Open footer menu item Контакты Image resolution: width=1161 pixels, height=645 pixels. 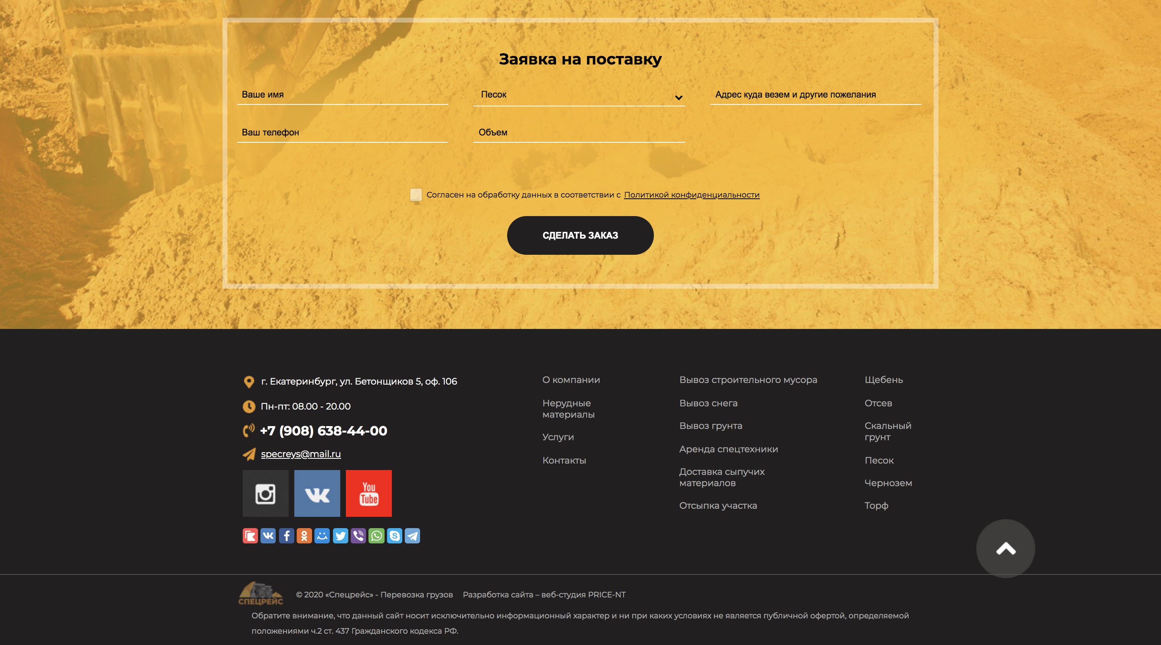tap(564, 460)
